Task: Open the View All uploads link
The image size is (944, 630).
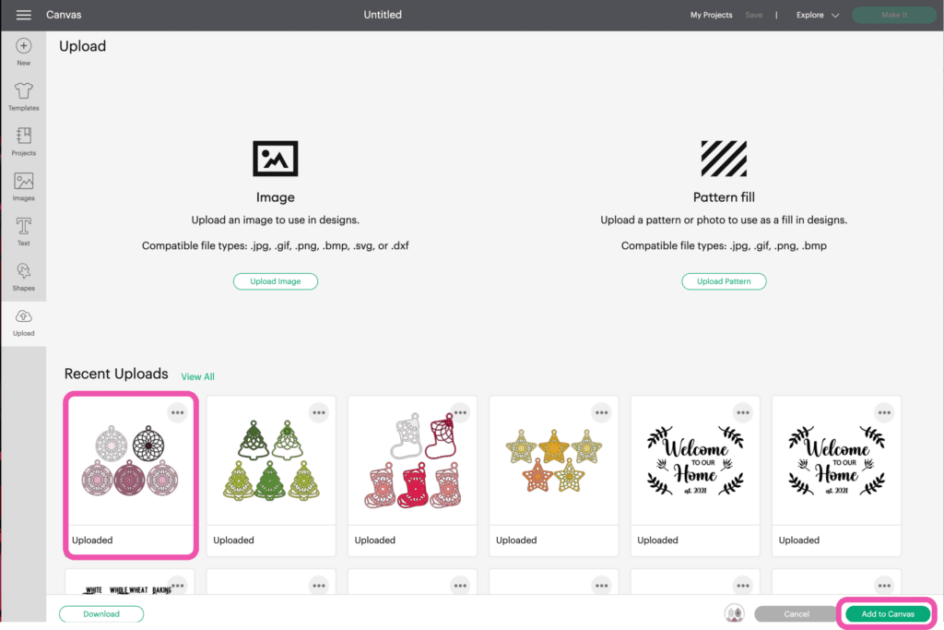Action: pos(197,376)
